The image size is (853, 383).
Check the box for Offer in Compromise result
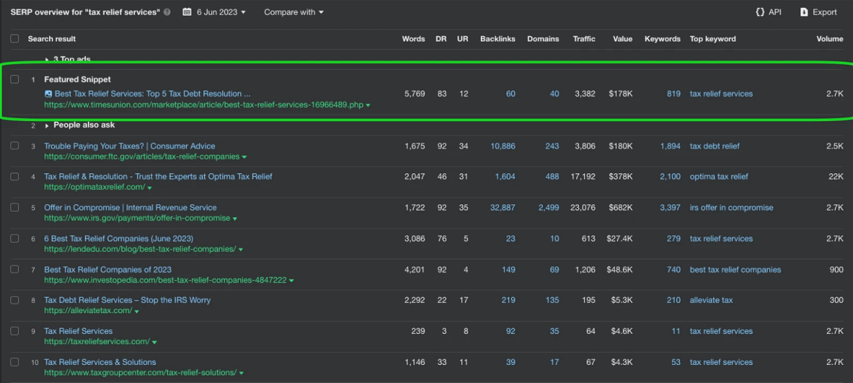(x=14, y=207)
